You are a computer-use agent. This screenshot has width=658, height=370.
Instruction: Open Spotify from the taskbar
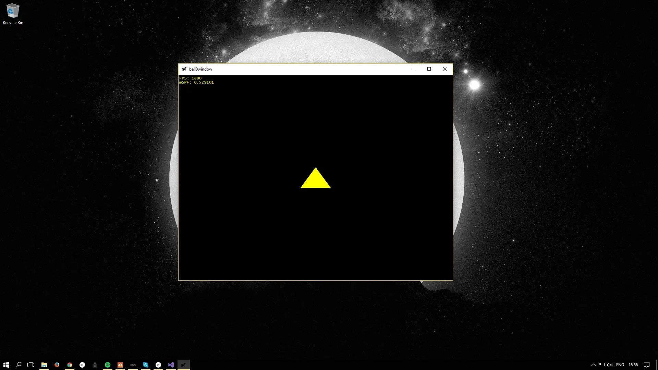click(108, 365)
